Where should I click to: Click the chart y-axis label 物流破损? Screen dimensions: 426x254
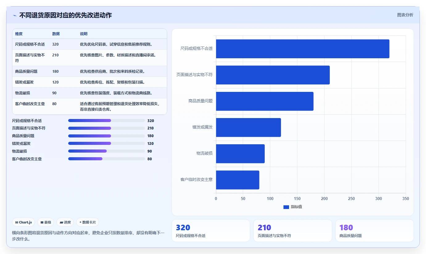205,154
